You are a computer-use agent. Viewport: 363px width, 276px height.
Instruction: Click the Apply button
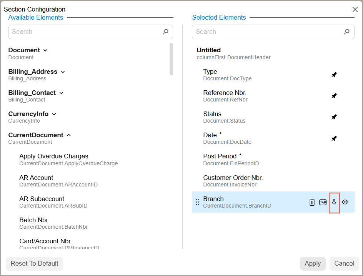[x=313, y=264]
